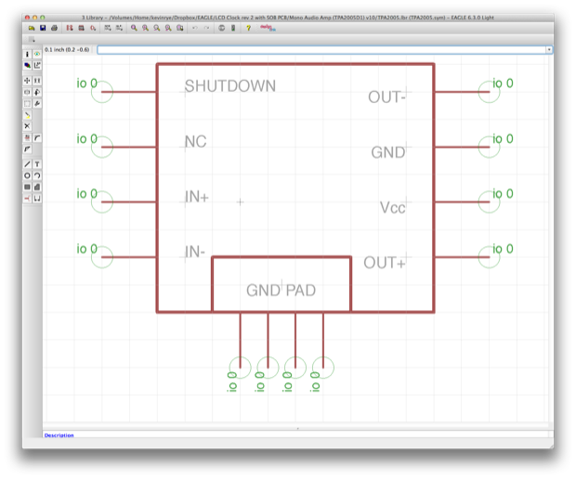Click the window title bar text

pos(288,18)
